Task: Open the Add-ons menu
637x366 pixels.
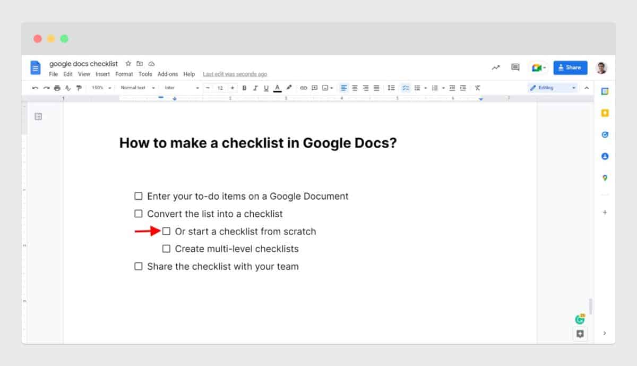Action: tap(168, 74)
